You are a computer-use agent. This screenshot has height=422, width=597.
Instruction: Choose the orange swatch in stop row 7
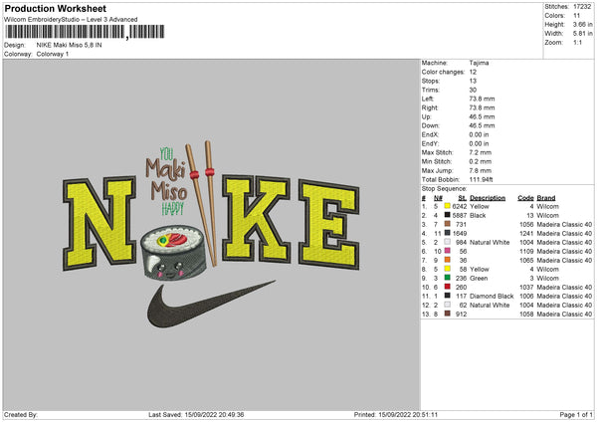(448, 260)
